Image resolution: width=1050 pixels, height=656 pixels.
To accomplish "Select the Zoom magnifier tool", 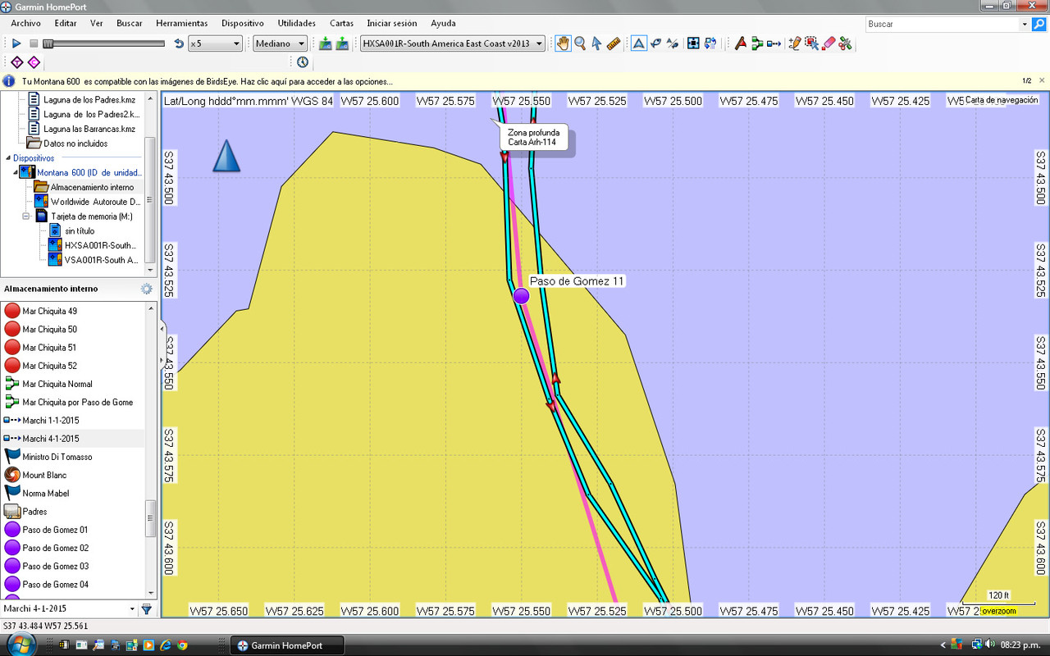I will 580,43.
